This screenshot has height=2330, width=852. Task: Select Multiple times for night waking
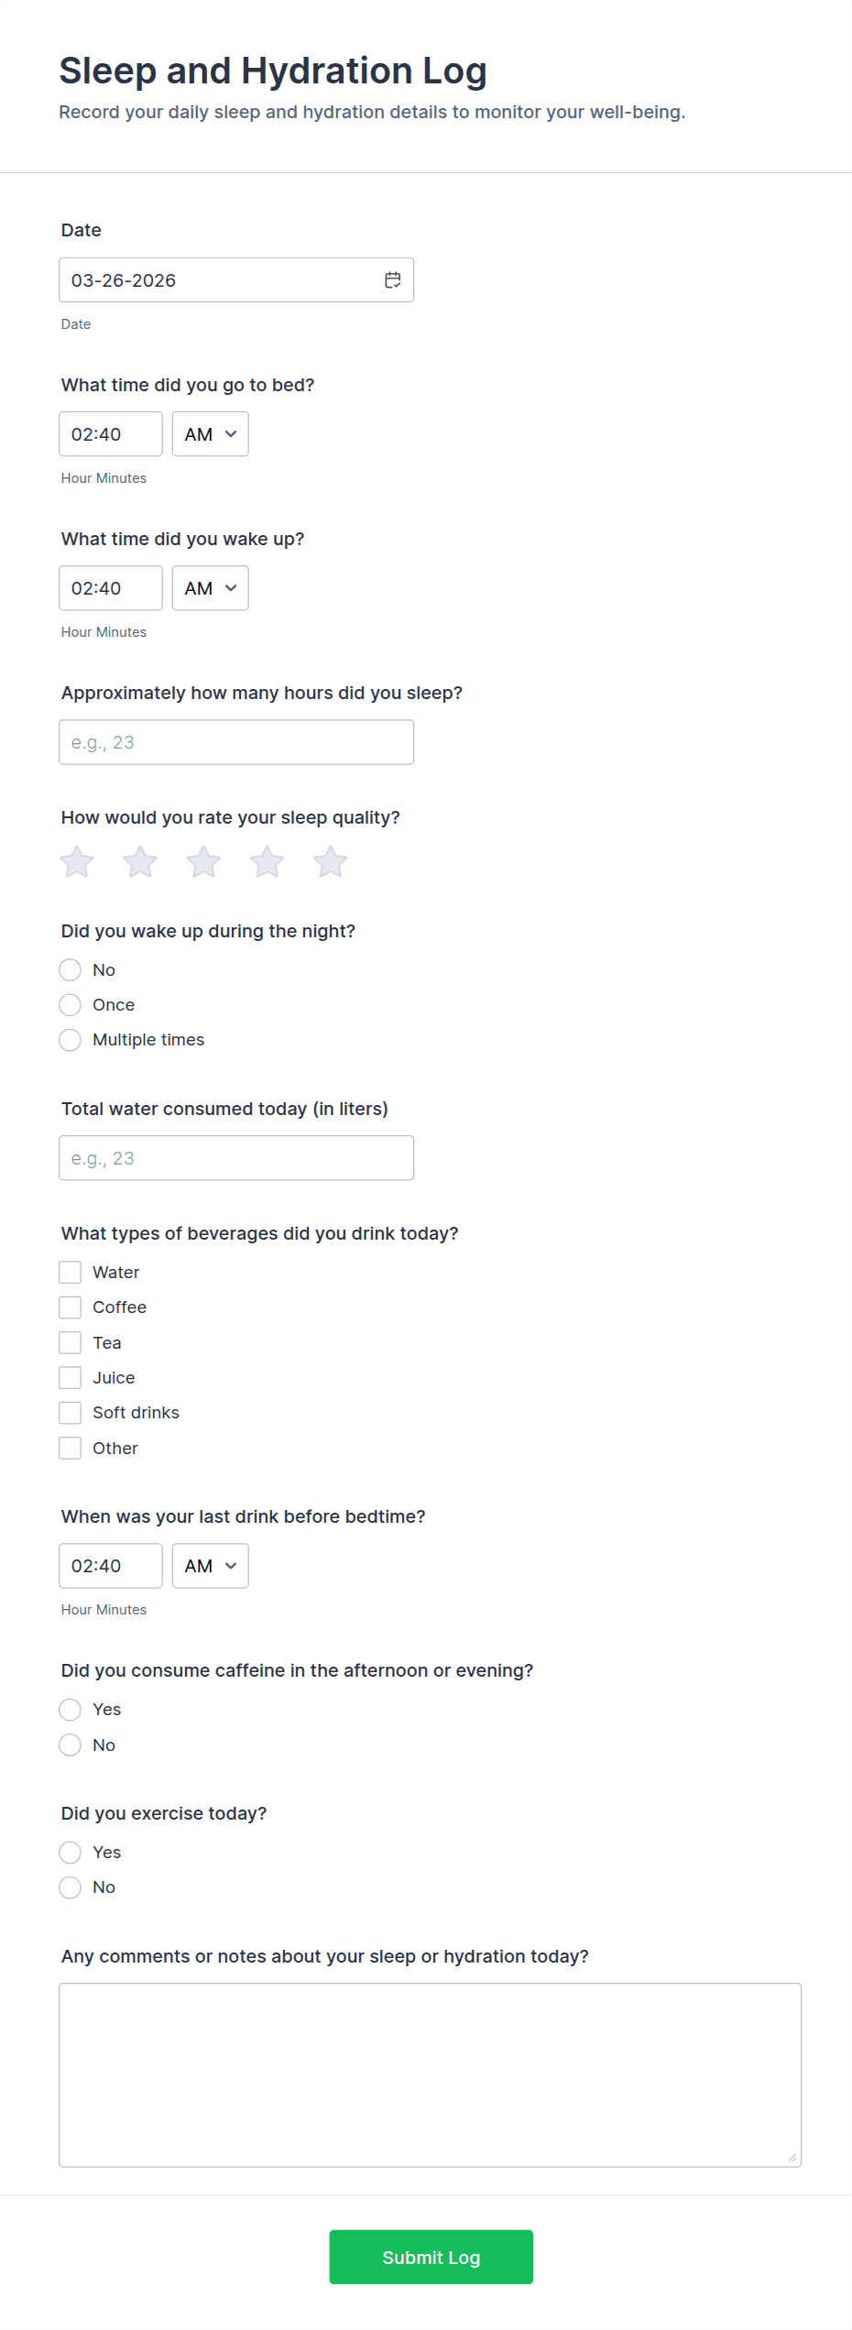pos(71,1040)
